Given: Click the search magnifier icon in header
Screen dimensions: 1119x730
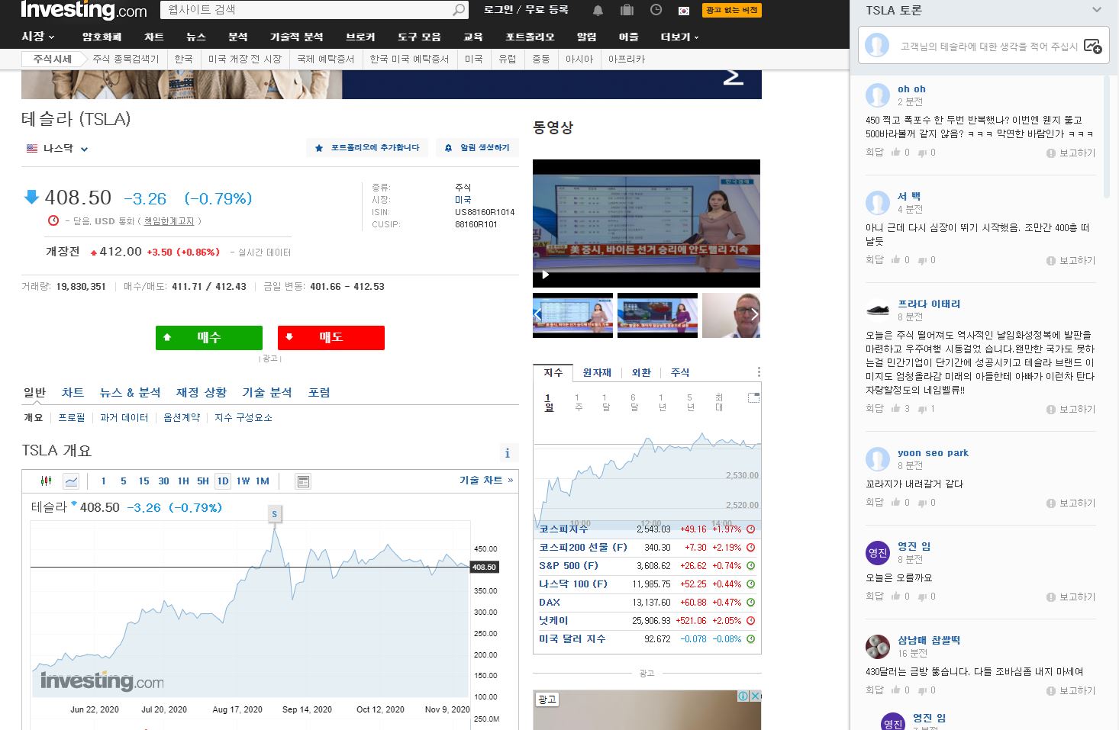Looking at the screenshot, I should click(458, 10).
